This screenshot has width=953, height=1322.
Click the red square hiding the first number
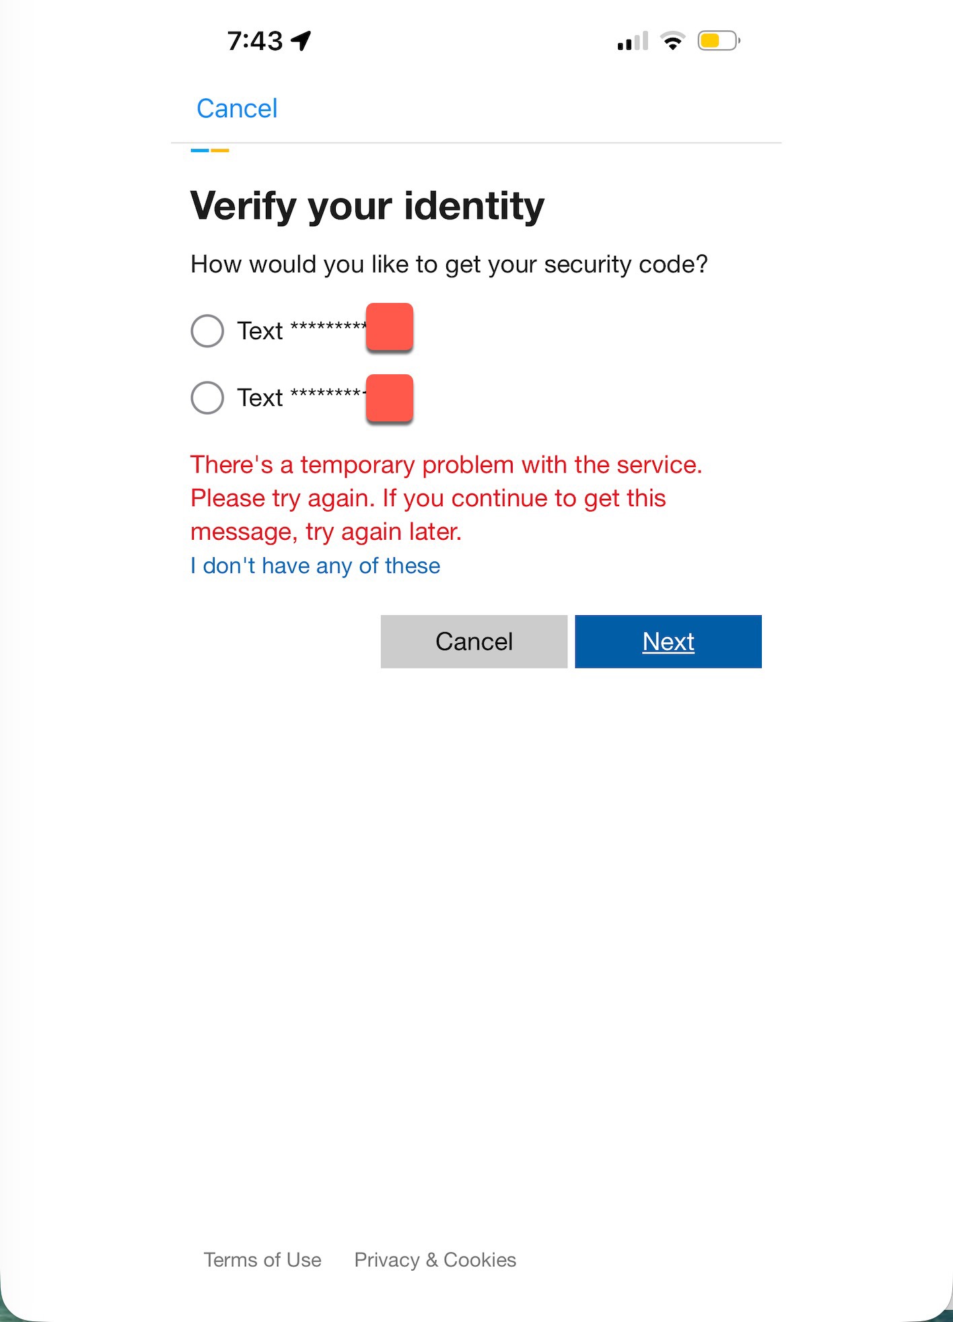389,328
